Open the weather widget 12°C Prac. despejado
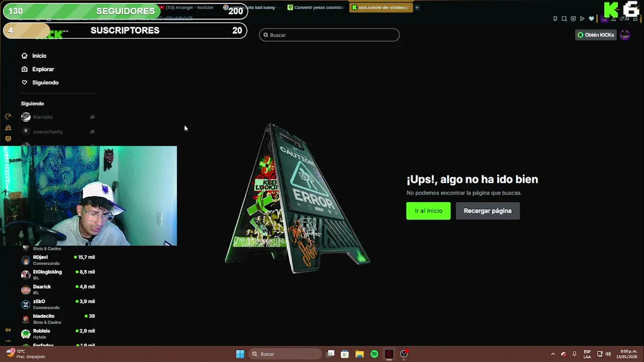The height and width of the screenshot is (362, 644). click(25, 354)
